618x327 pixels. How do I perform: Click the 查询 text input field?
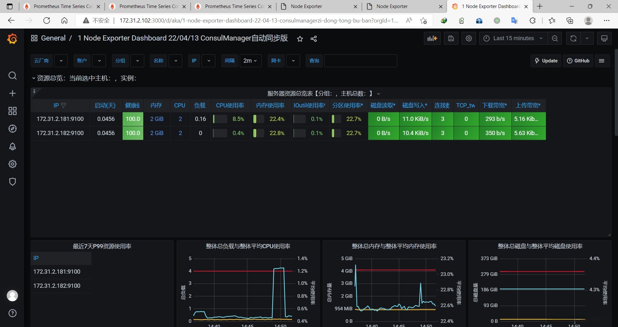point(360,61)
